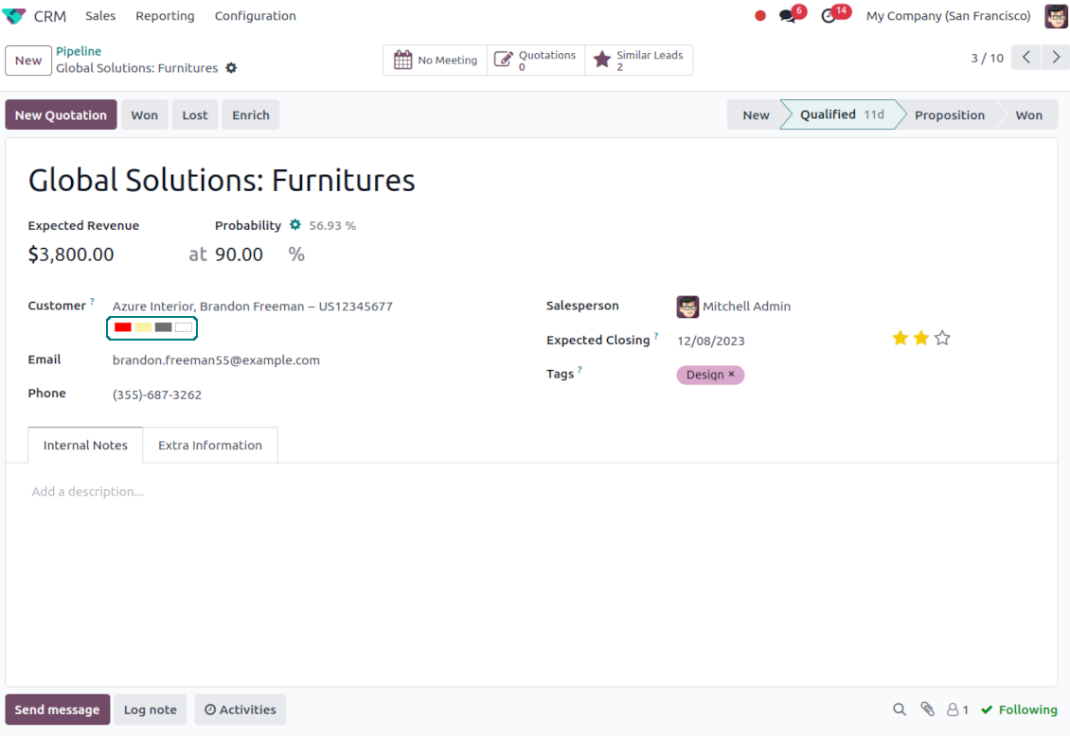Open the Configuration menu
Image resolution: width=1070 pixels, height=736 pixels.
pos(255,16)
